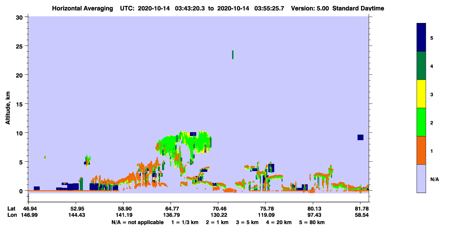The image size is (453, 232).
Task: Click the longitude value '146.99'
Action: pyautogui.click(x=29, y=215)
